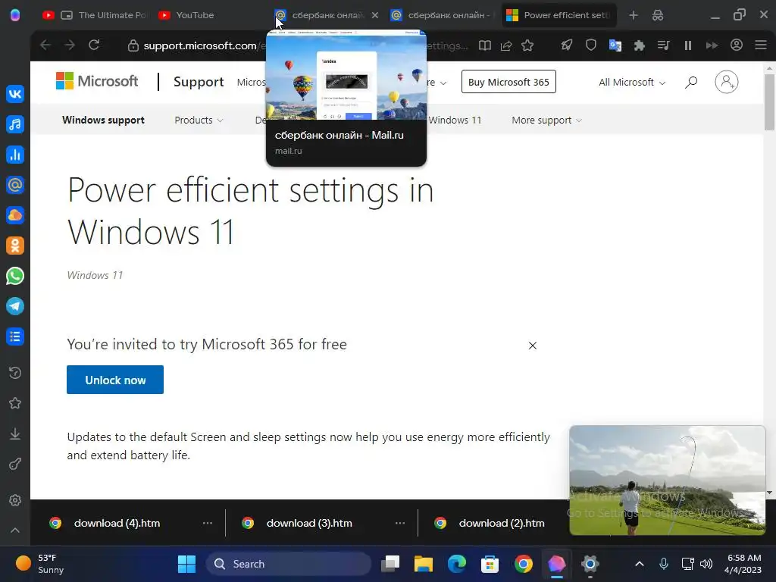
Task: Open a new tab with plus
Action: coord(634,15)
